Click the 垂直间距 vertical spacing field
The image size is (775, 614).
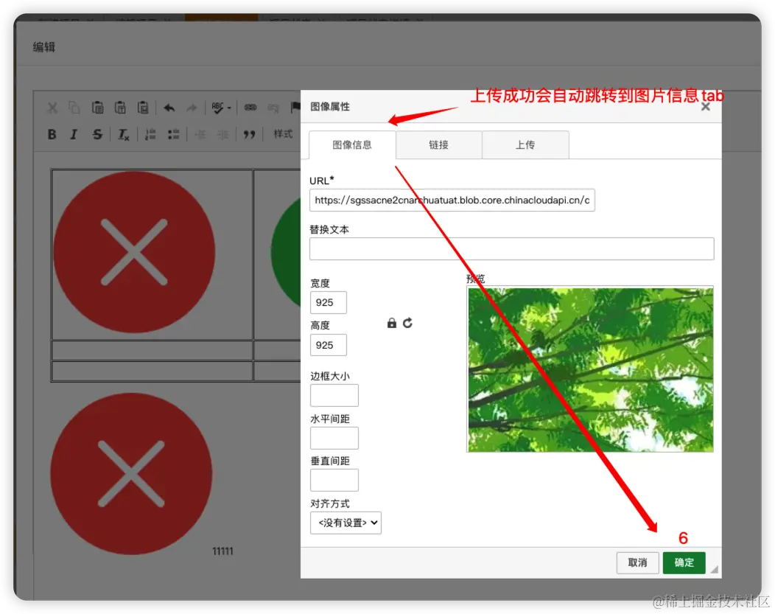tap(334, 480)
